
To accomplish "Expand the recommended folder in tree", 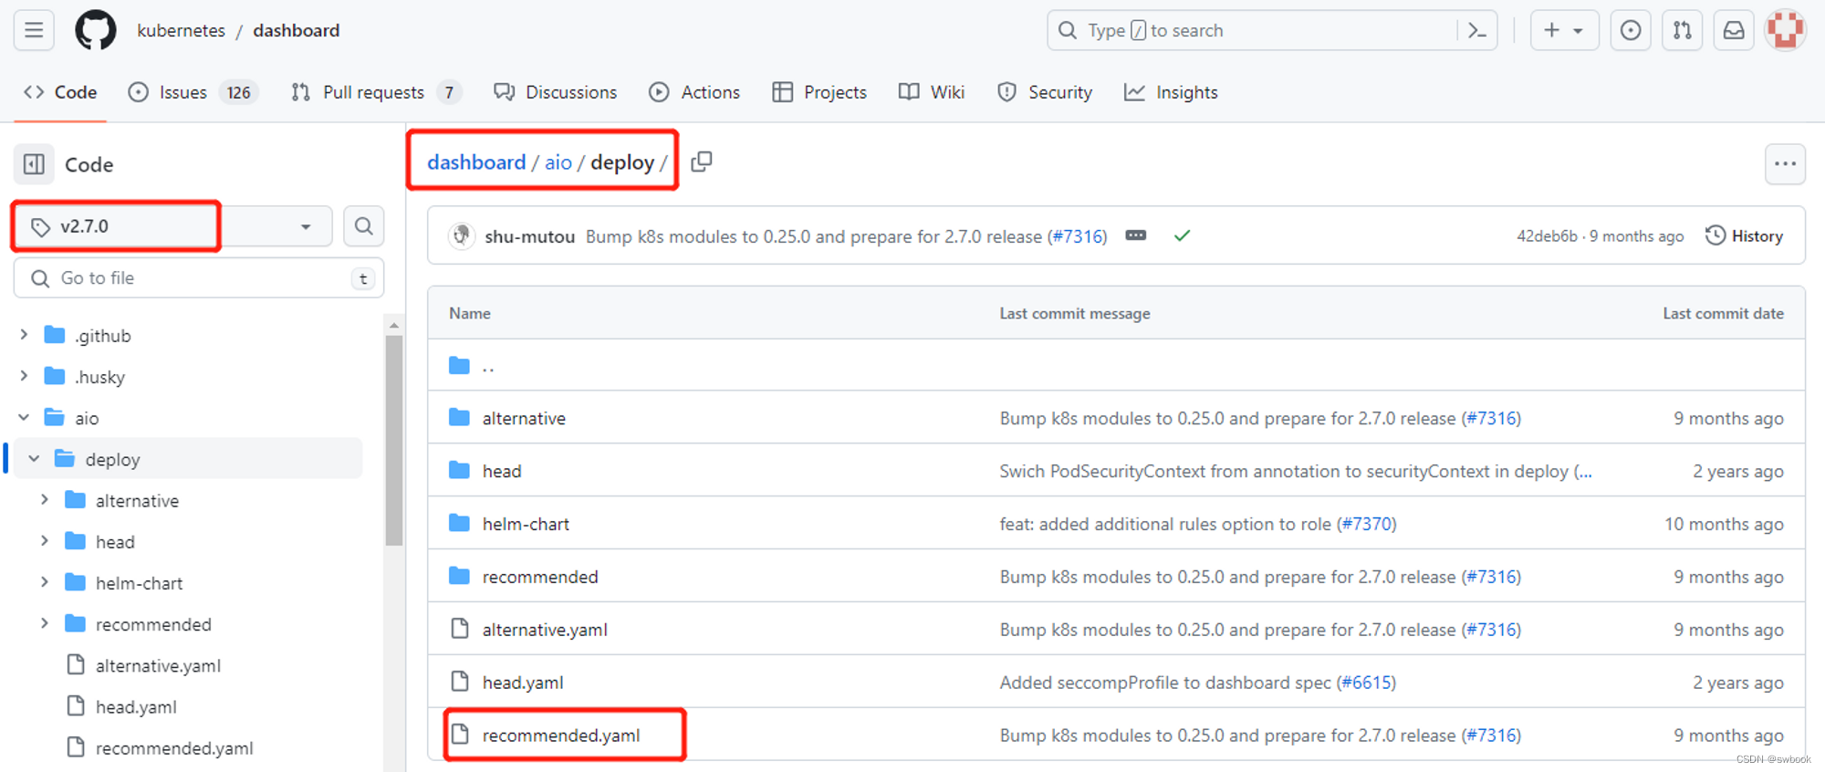I will click(x=44, y=623).
